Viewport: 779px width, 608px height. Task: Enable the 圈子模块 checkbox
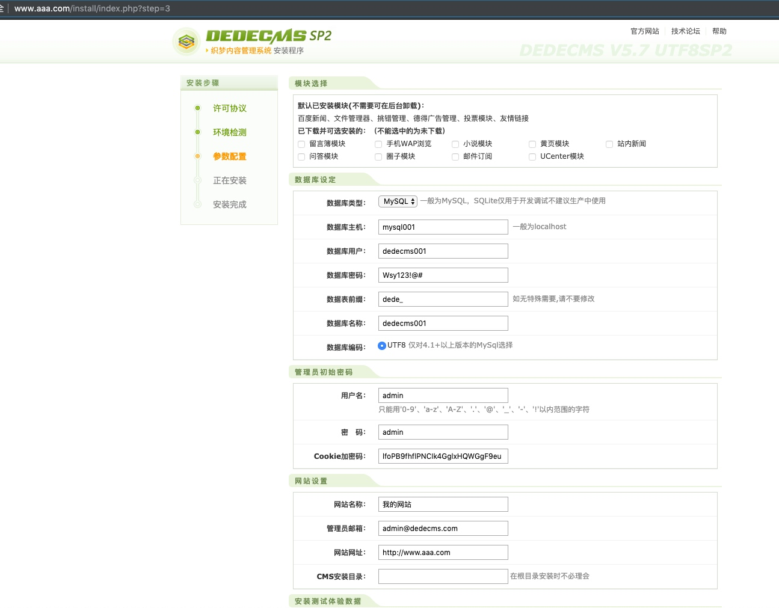click(x=378, y=157)
